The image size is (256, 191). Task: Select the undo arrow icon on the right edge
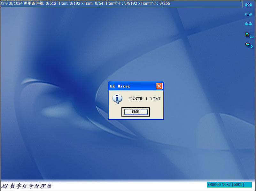click(249, 14)
